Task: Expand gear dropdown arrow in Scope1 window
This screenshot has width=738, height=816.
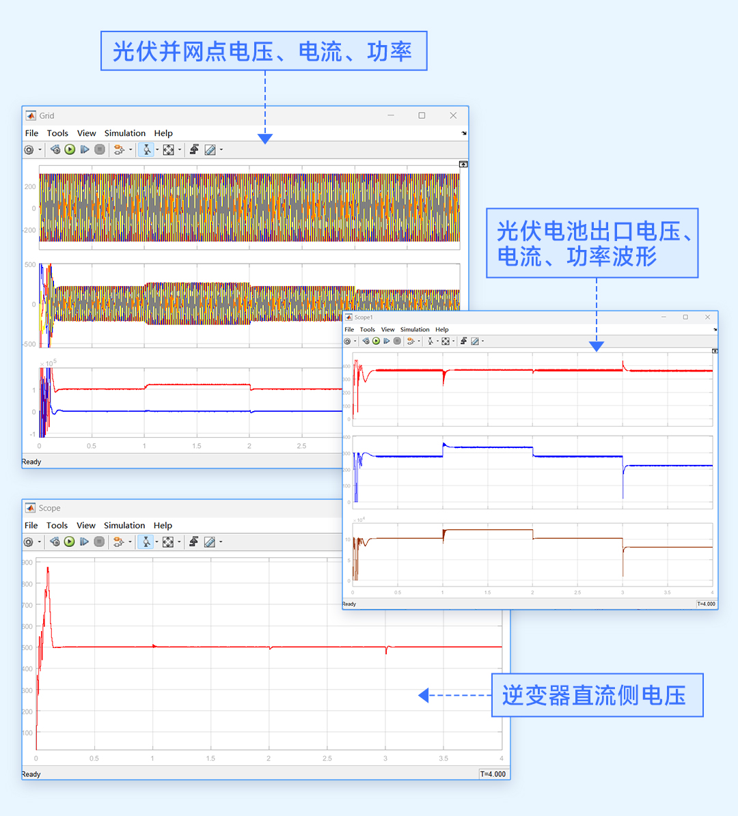Action: tap(355, 341)
